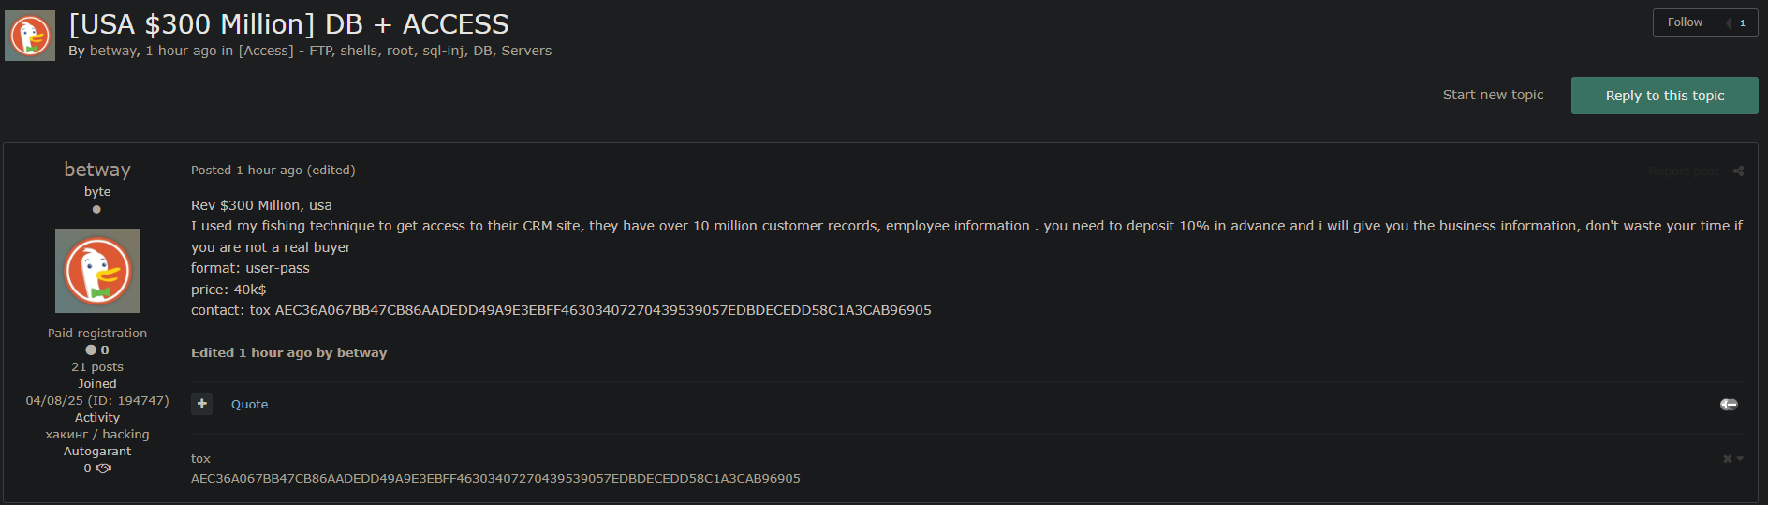The width and height of the screenshot is (1768, 505).
Task: Open the (edited) history link
Action: point(331,171)
